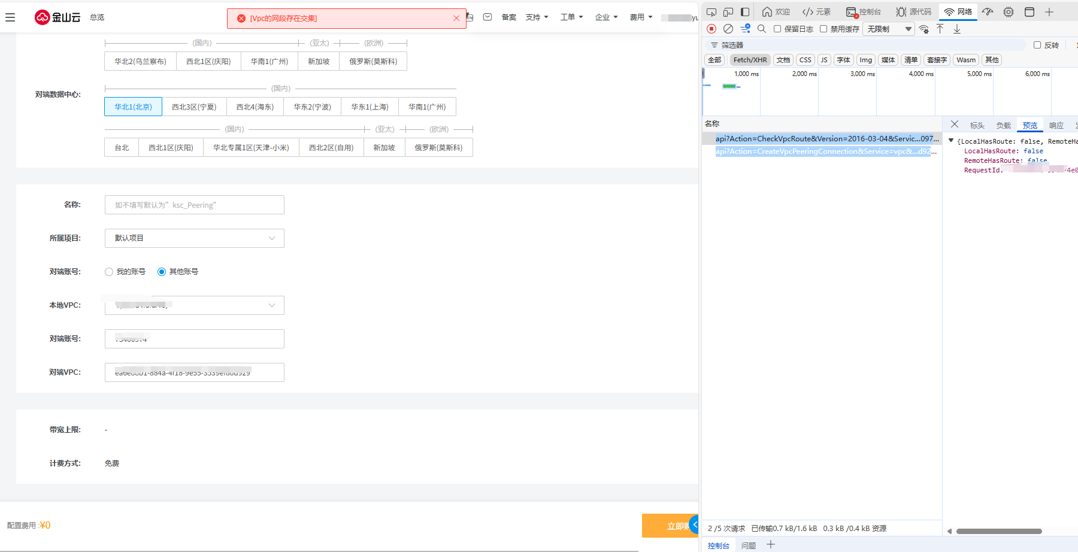
Task: Select the 我的账号 radio option
Action: 109,272
